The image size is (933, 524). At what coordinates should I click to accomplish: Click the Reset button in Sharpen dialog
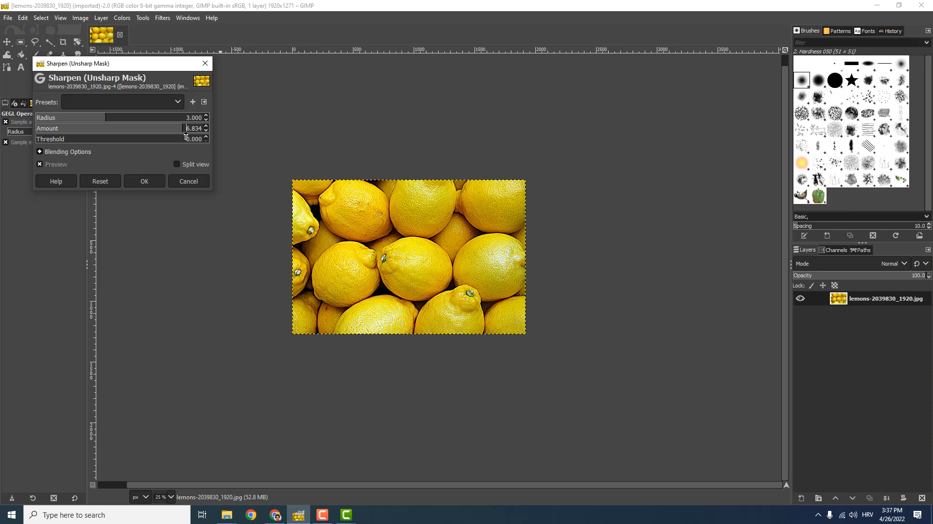click(100, 181)
